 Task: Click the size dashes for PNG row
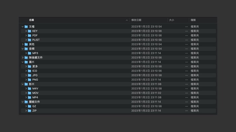coord(186,80)
